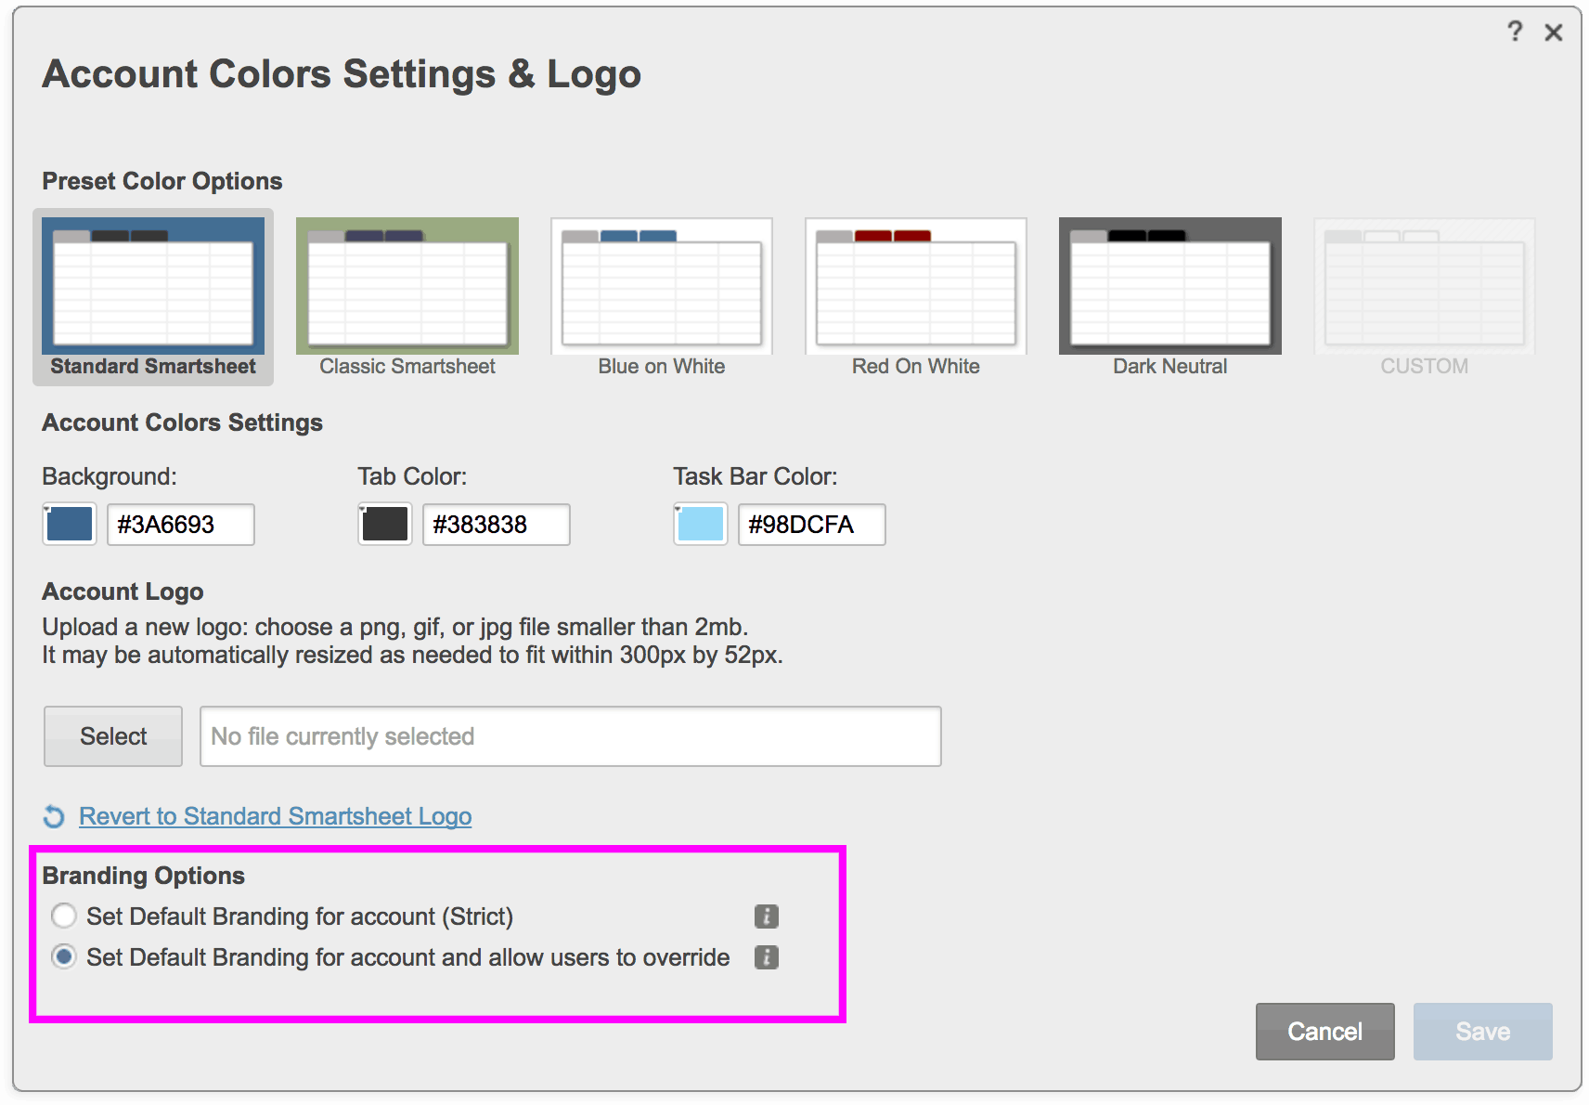This screenshot has width=1589, height=1105.
Task: Revert to Standard Smartsheet Logo
Action: (x=276, y=816)
